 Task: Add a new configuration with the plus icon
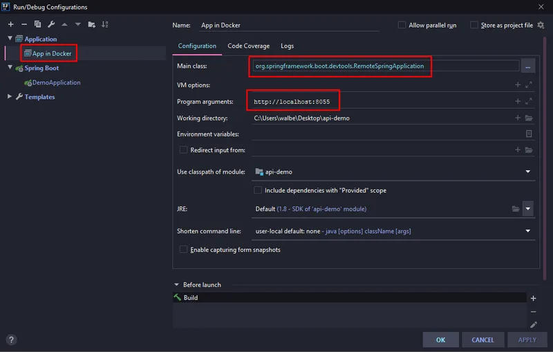[x=10, y=24]
